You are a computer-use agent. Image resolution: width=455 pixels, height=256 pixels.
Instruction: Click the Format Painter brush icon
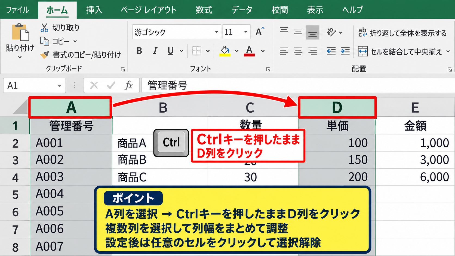[45, 55]
